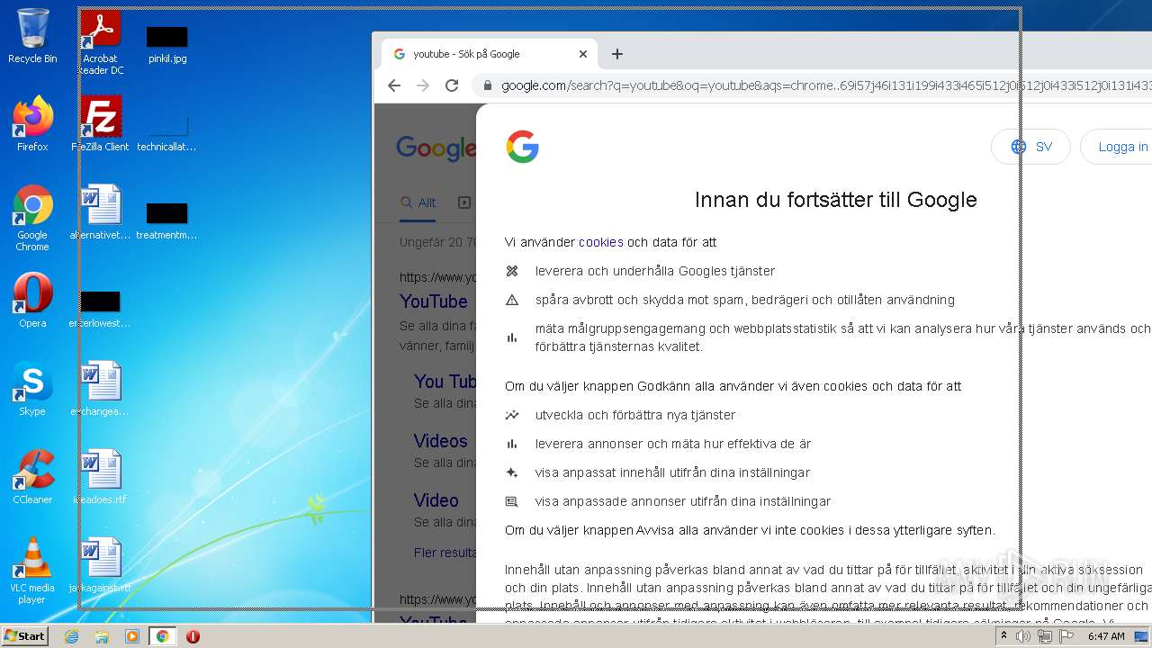Open the Videos sub-result link
Screen dimensions: 1152x648
coord(441,441)
